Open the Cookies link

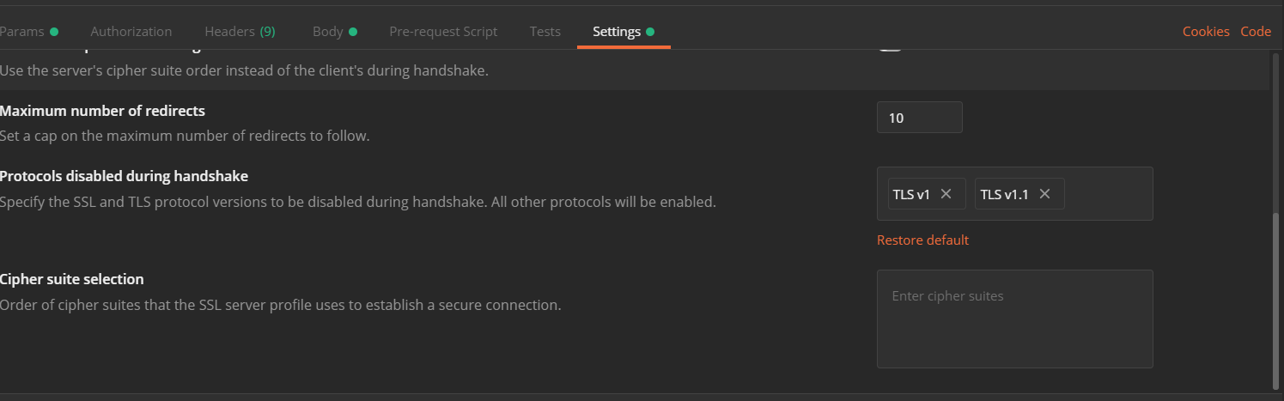[x=1206, y=32]
